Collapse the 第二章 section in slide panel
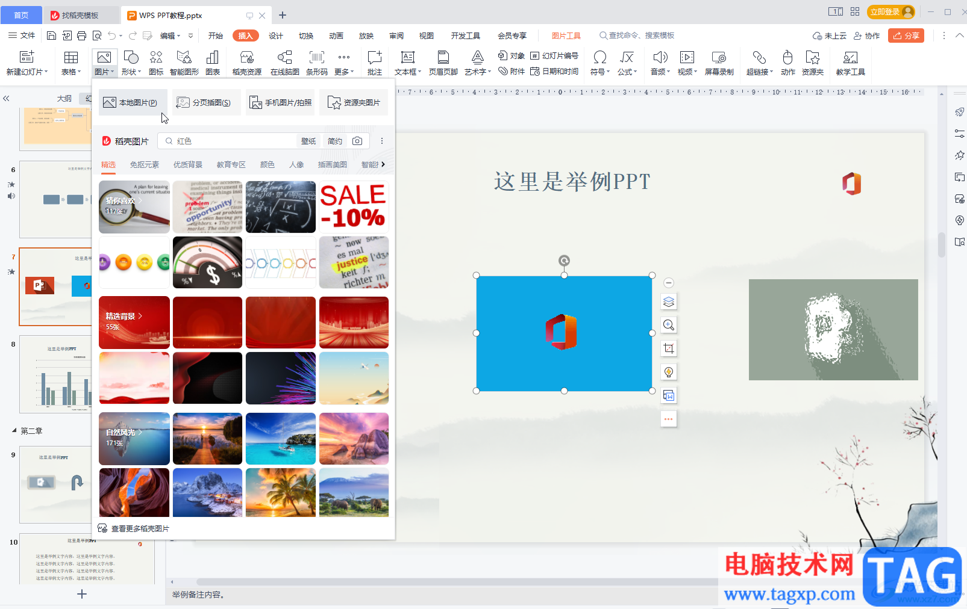 [x=14, y=431]
